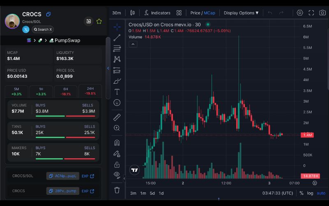Select the 6H change tab
This screenshot has height=206, width=329.
[65, 91]
